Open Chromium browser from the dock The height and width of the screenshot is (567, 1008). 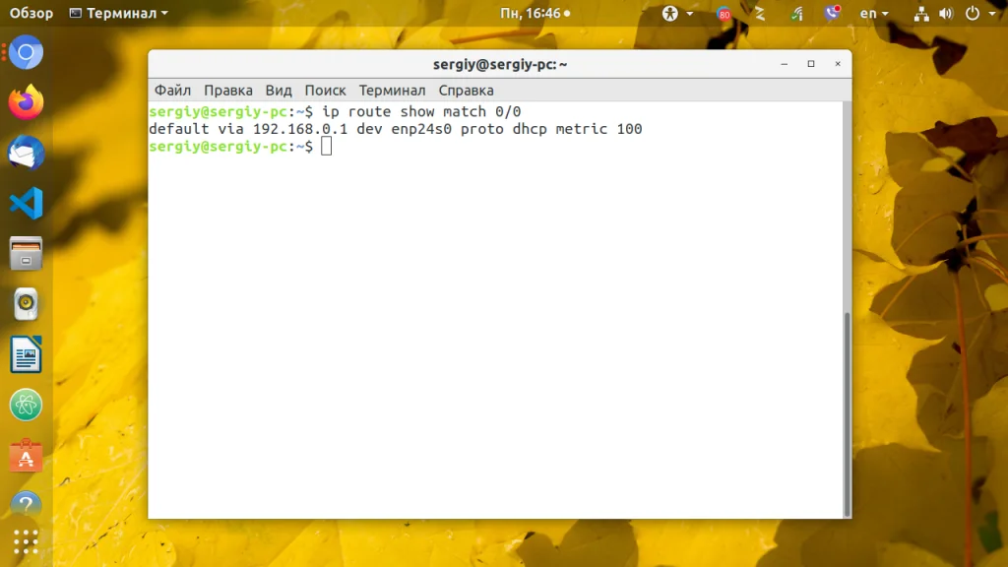tap(26, 52)
